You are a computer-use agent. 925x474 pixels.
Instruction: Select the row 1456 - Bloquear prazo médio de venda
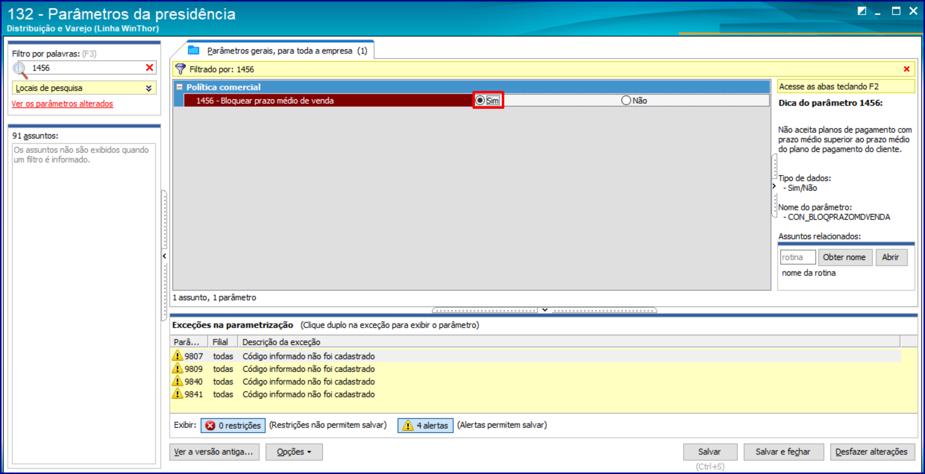click(328, 100)
